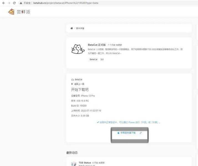Click the 2.0 version badge
This screenshot has width=198, height=166.
tap(102, 59)
